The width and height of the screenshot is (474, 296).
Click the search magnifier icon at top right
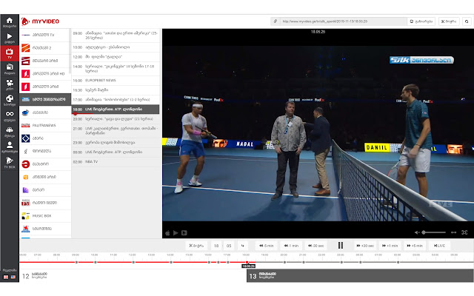click(x=467, y=21)
